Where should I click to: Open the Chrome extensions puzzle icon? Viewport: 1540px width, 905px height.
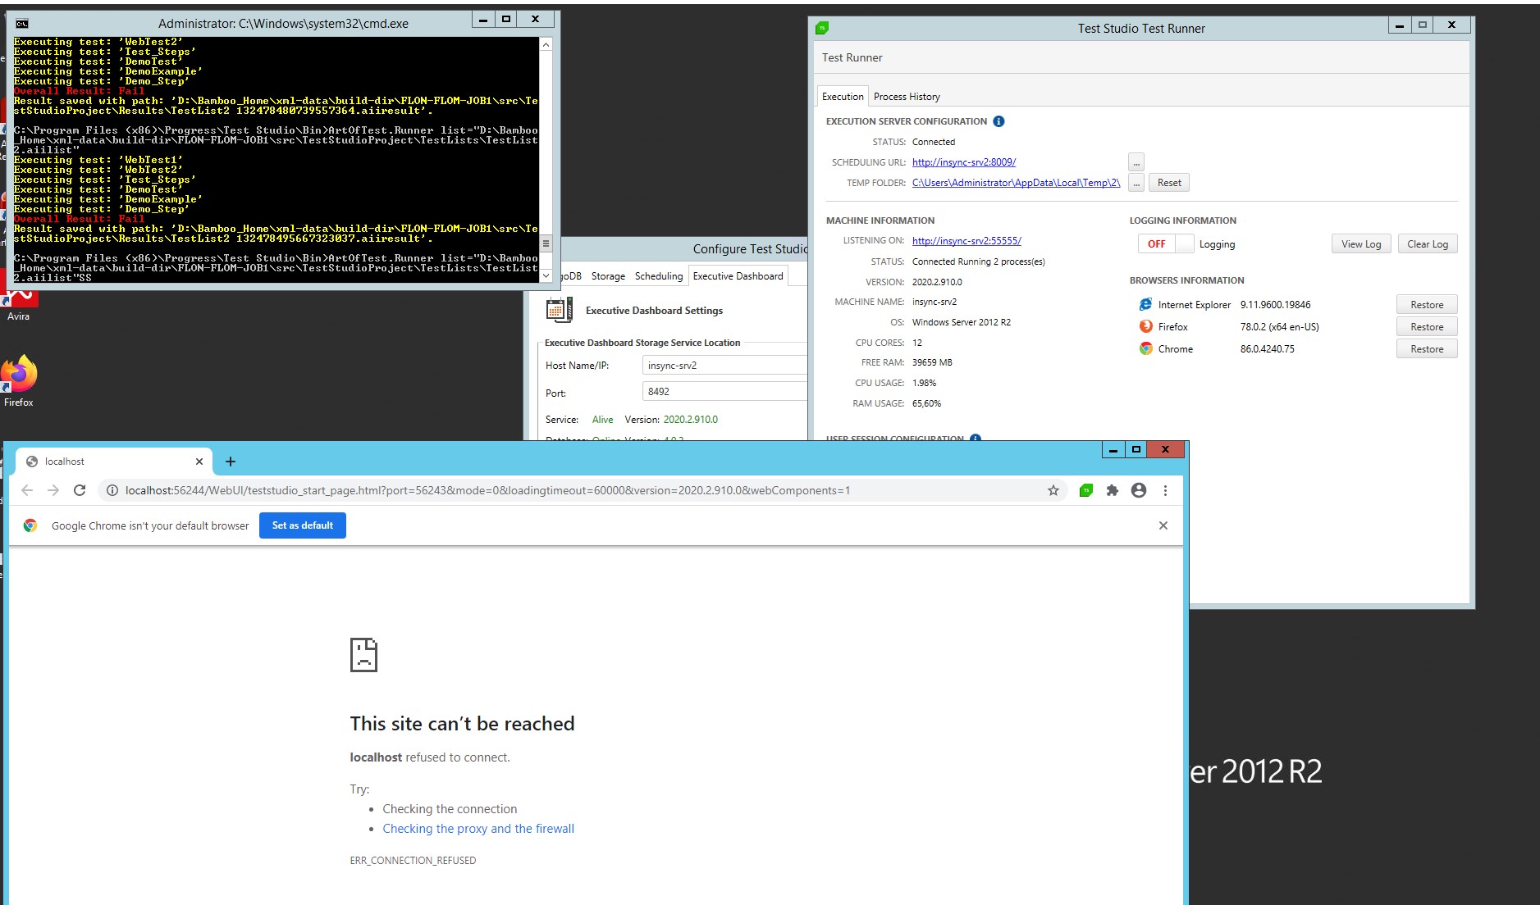click(x=1112, y=490)
